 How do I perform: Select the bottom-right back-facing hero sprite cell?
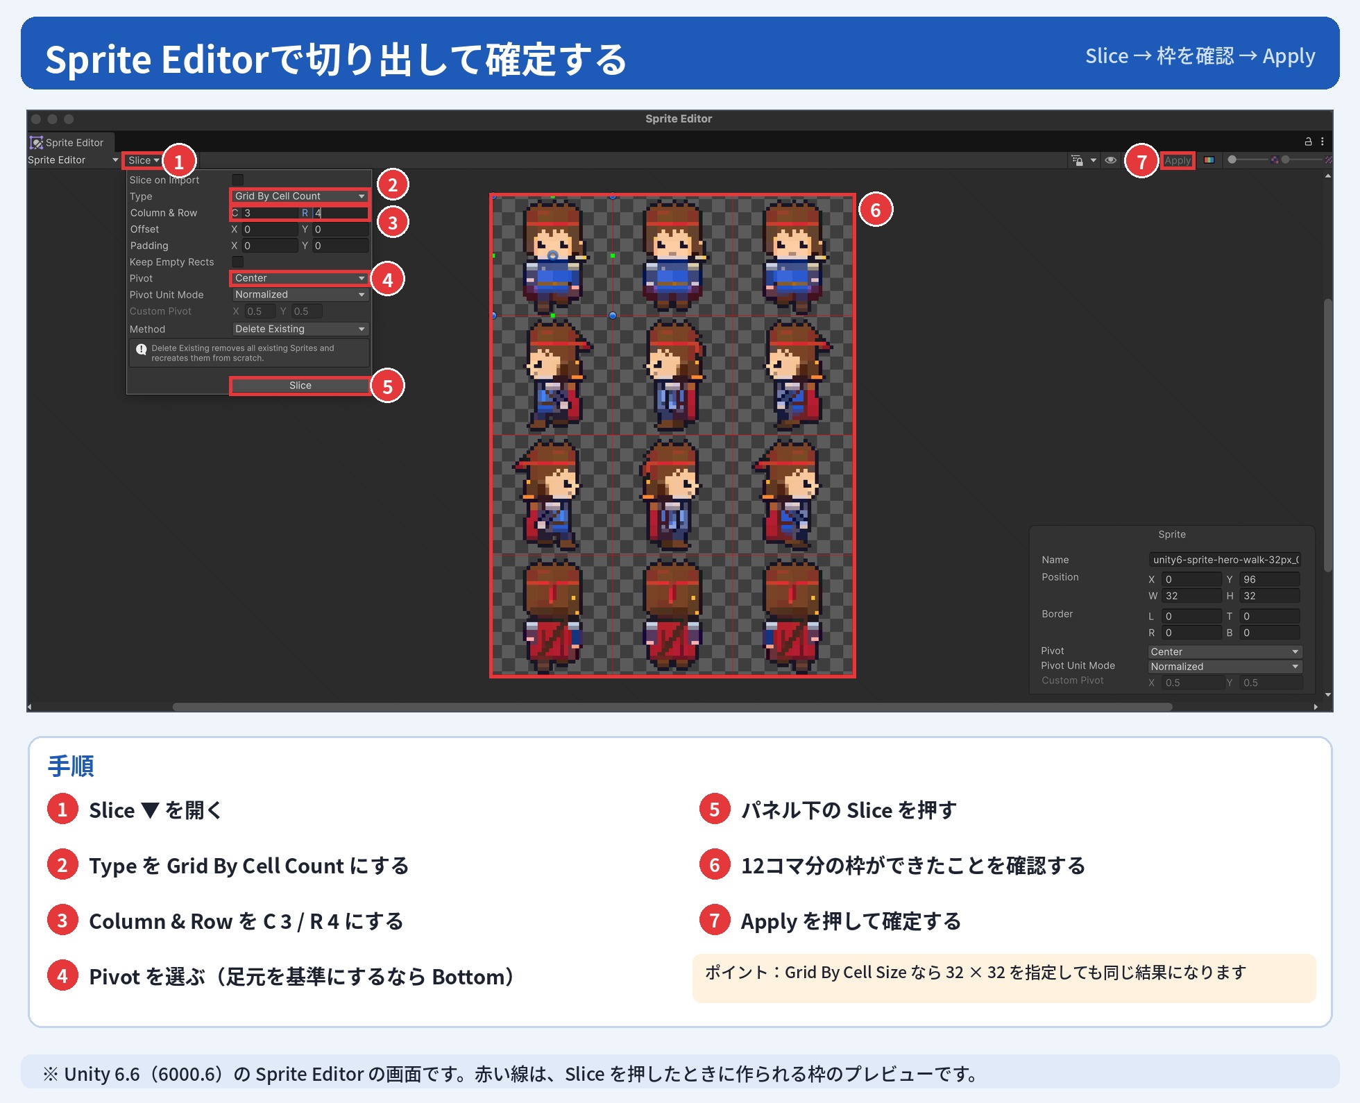click(793, 615)
